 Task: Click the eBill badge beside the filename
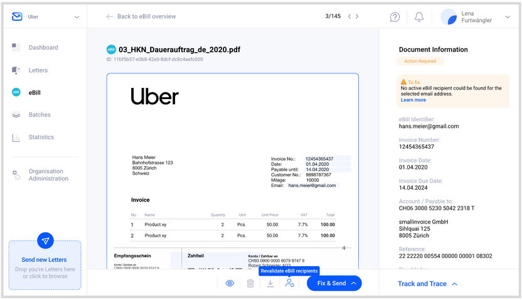click(x=111, y=50)
